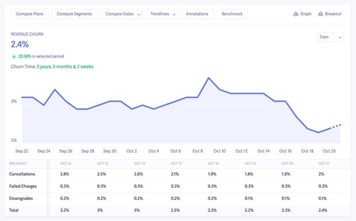The height and width of the screenshot is (221, 356).
Task: Open the Days interval selector
Action: pos(330,37)
